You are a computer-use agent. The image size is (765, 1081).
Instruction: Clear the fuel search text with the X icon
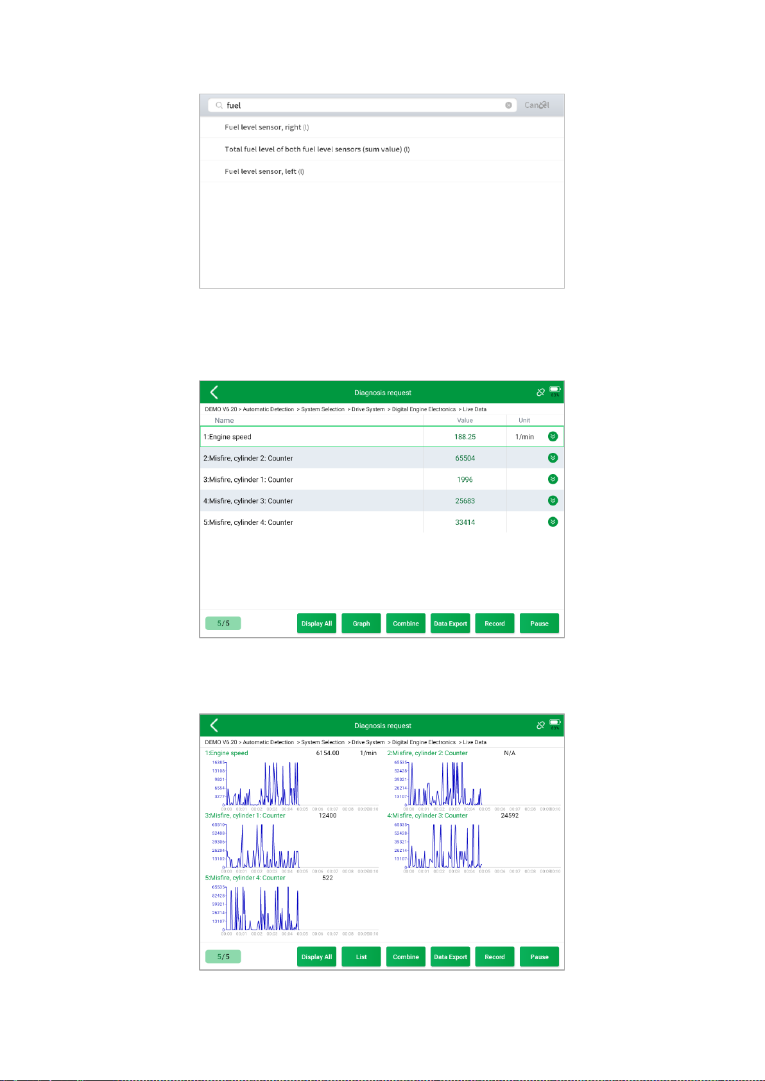point(508,105)
